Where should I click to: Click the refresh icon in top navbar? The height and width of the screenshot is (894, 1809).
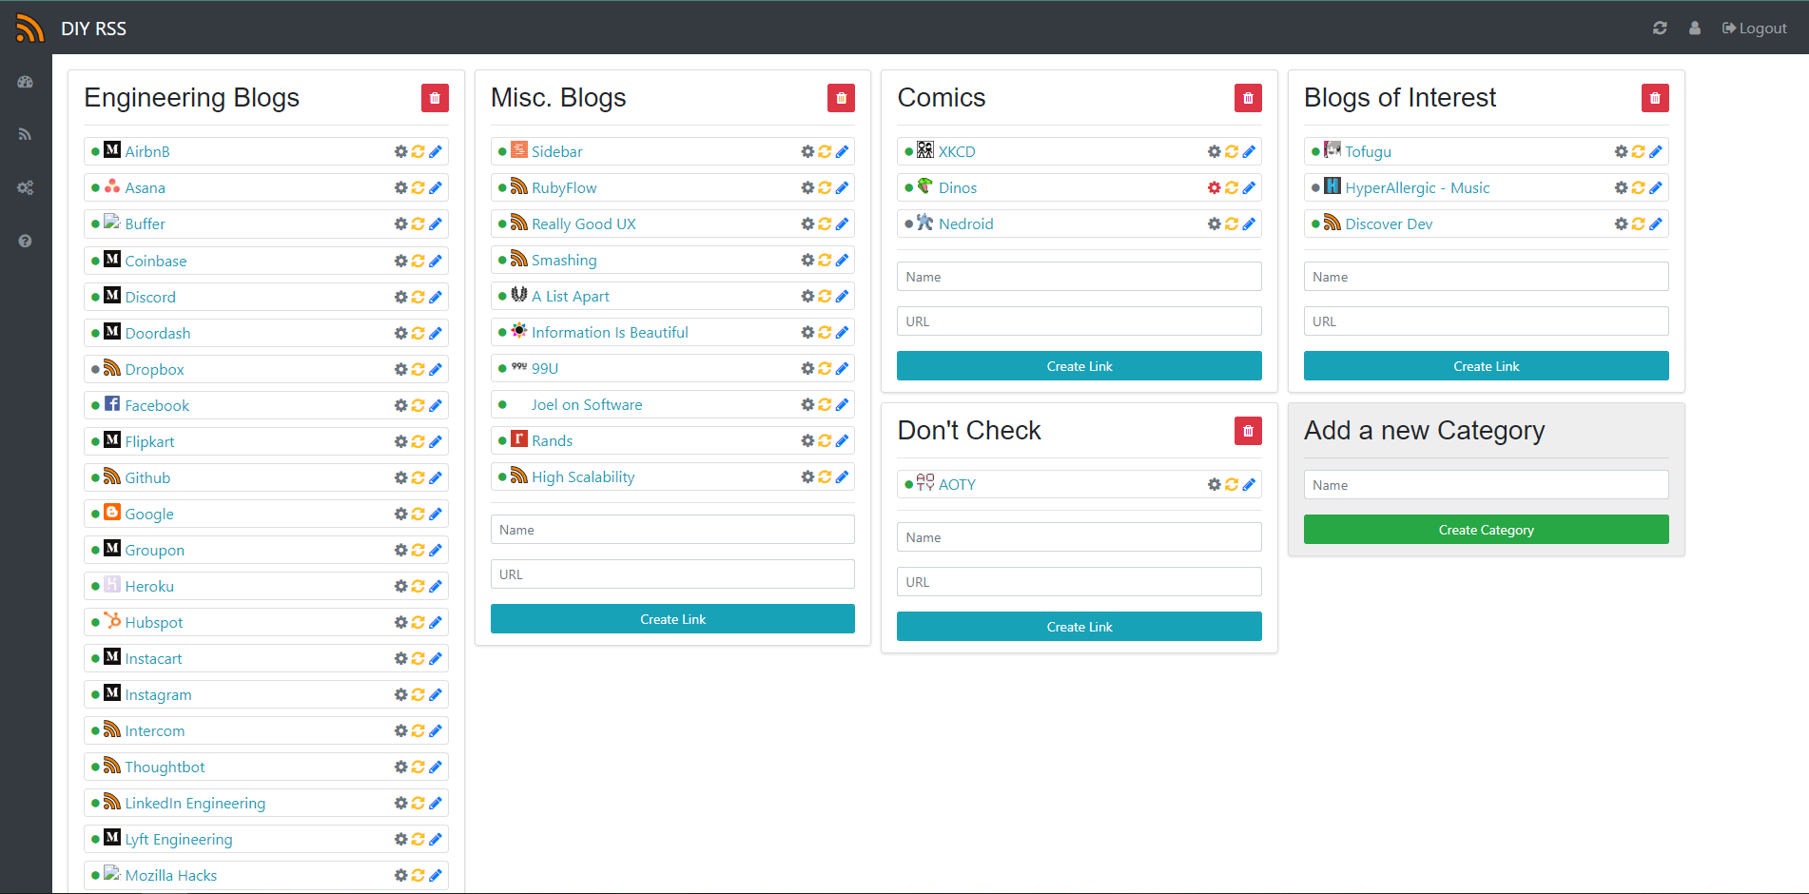point(1660,29)
